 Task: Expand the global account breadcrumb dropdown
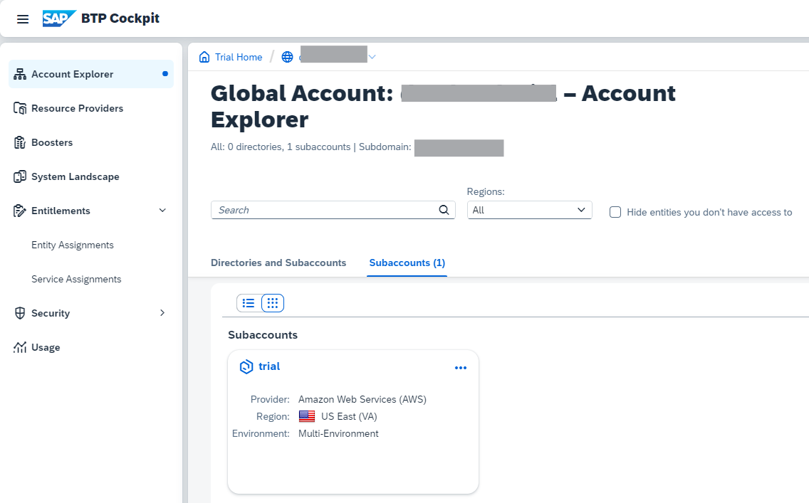point(372,57)
